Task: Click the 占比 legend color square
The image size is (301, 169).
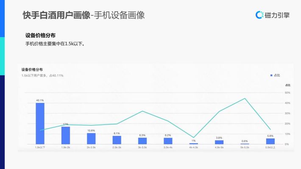Action: point(271,75)
